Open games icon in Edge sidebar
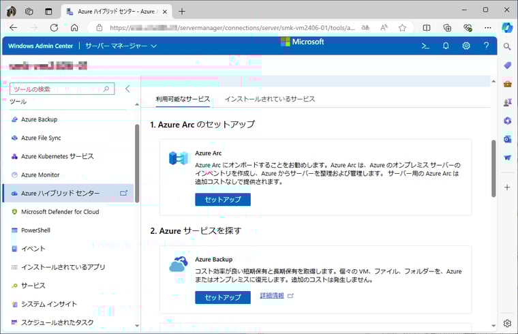Screen dimensions: 518x334 [507, 102]
